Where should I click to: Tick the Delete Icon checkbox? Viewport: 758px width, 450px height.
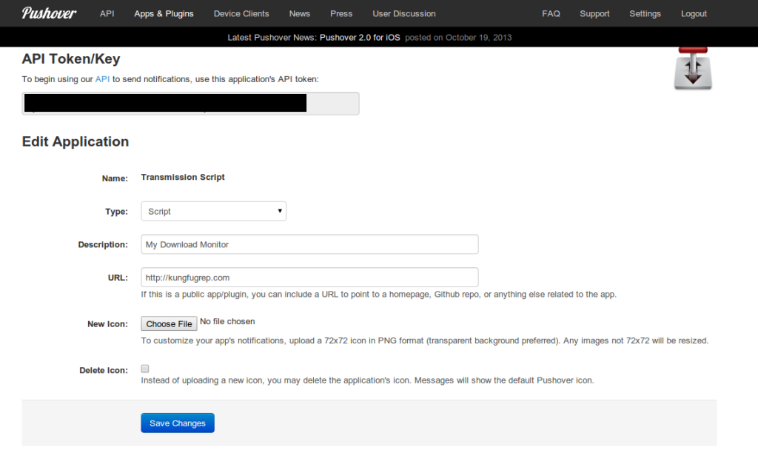click(x=145, y=369)
